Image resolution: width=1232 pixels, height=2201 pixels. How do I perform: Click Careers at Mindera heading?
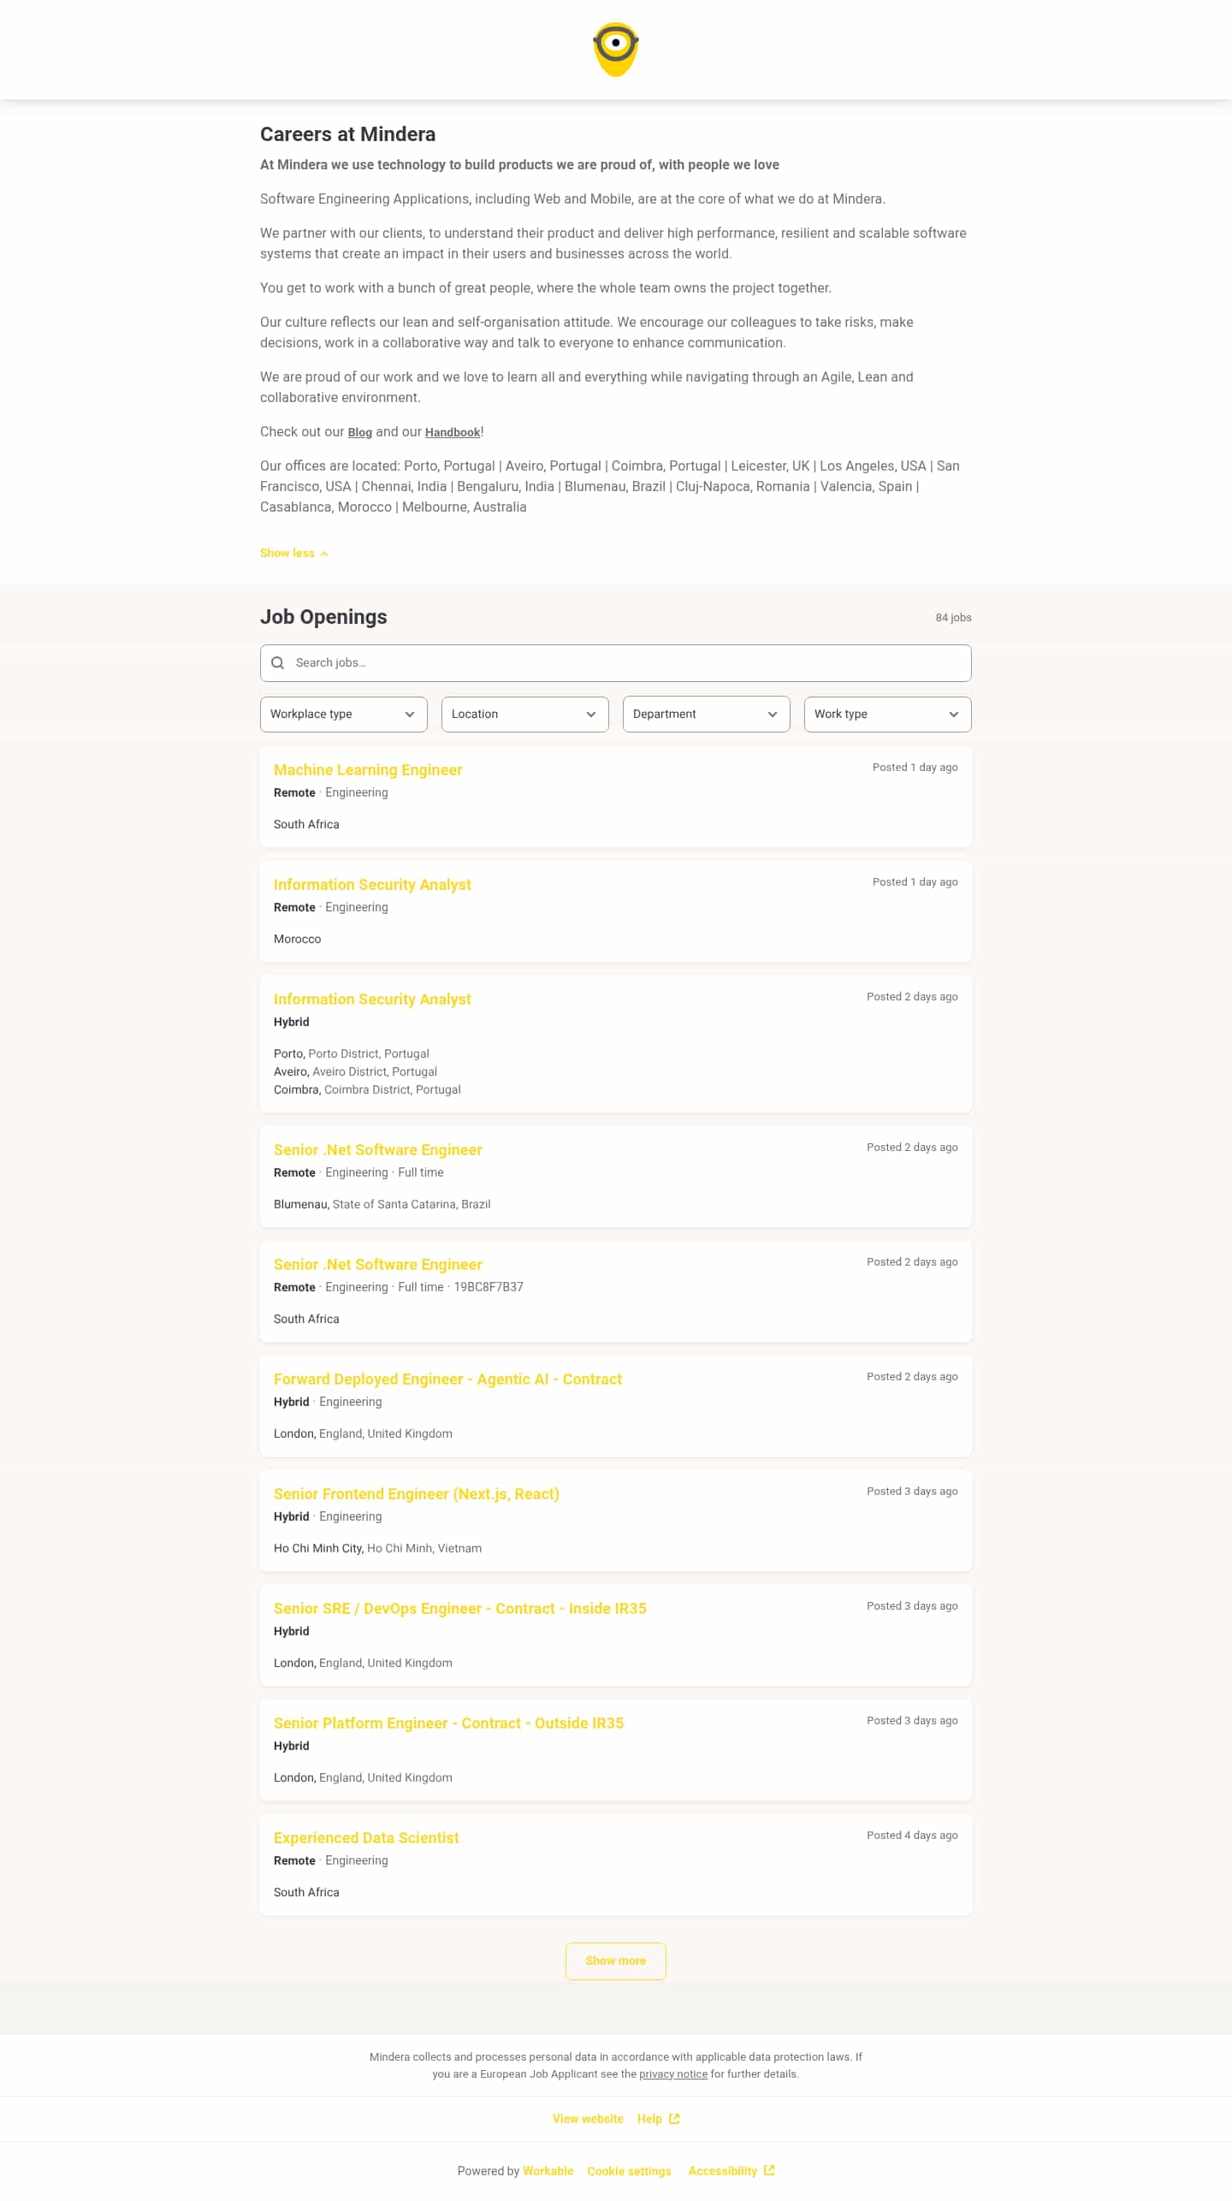(347, 134)
